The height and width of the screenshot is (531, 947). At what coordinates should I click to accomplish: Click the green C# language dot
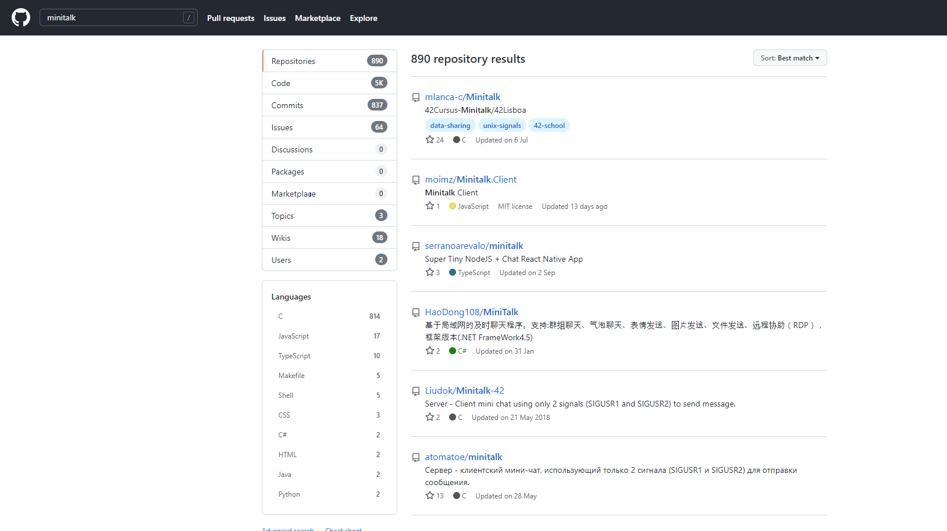point(453,351)
